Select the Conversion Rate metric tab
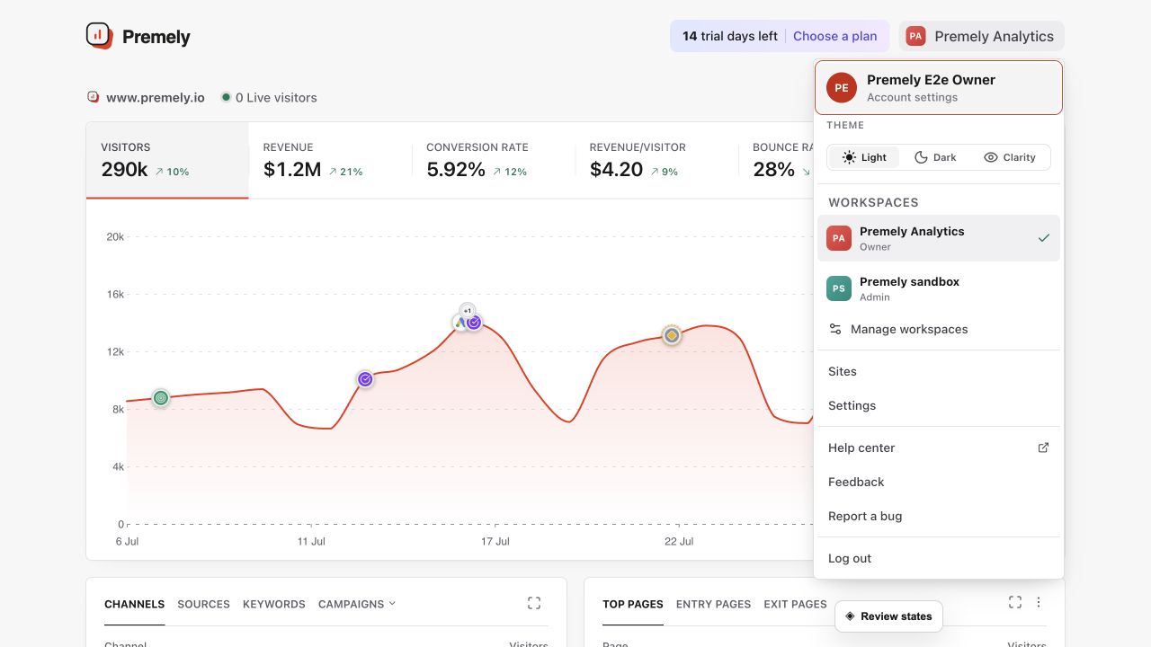The image size is (1151, 647). pyautogui.click(x=494, y=160)
